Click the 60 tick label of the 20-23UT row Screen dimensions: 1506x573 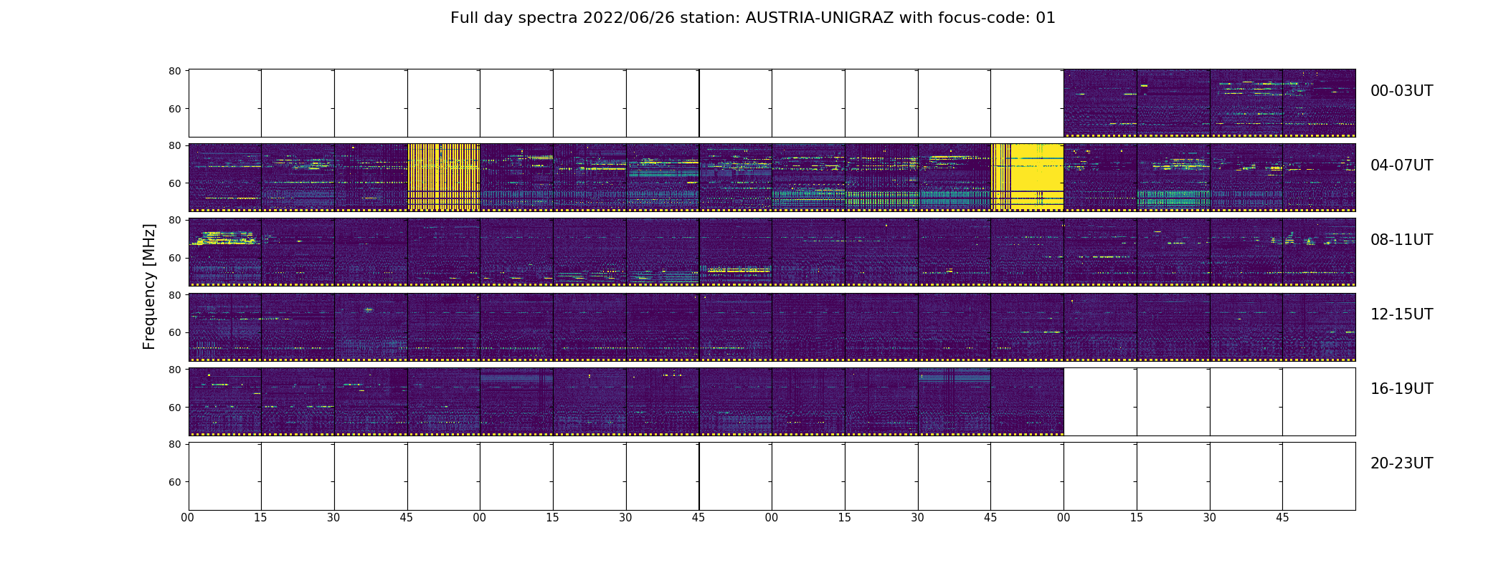174,482
